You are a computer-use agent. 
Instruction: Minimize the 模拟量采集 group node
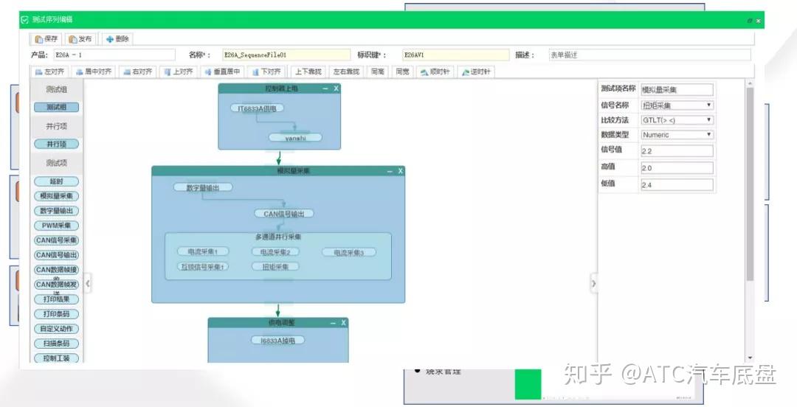point(390,171)
